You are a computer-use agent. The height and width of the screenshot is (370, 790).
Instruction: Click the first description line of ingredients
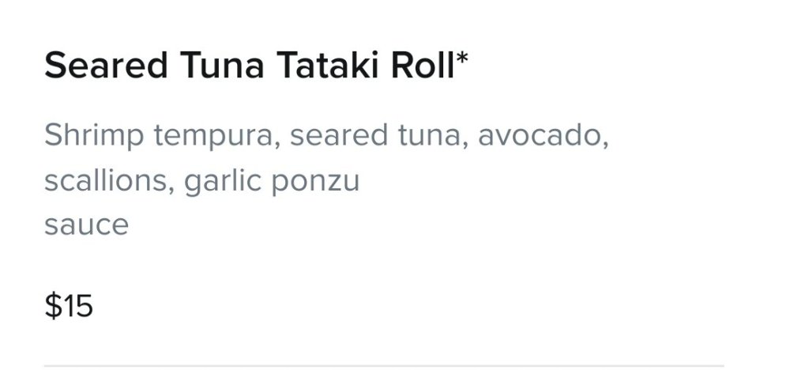click(326, 137)
